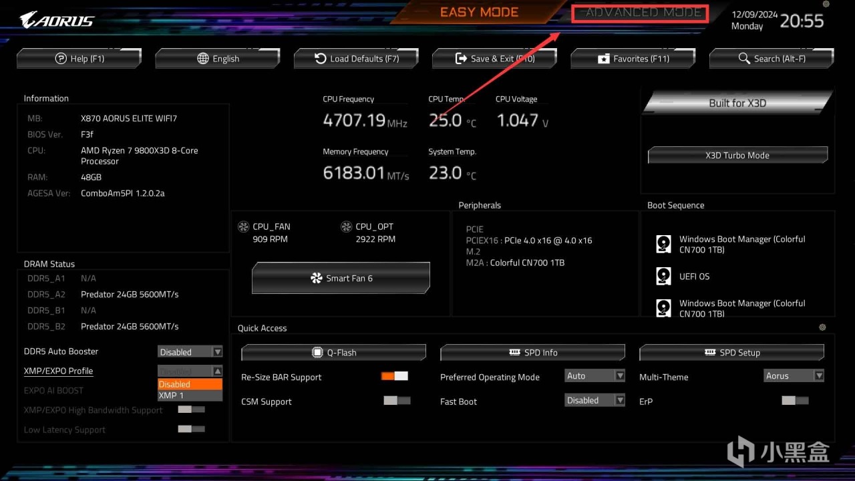855x481 pixels.
Task: Select Disabled in the XMP/EXPO profile list
Action: pos(190,384)
